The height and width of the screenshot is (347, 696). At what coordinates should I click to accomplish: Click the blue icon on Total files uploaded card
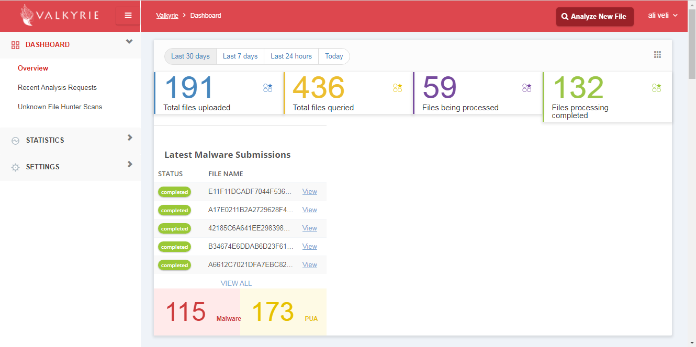tap(268, 88)
